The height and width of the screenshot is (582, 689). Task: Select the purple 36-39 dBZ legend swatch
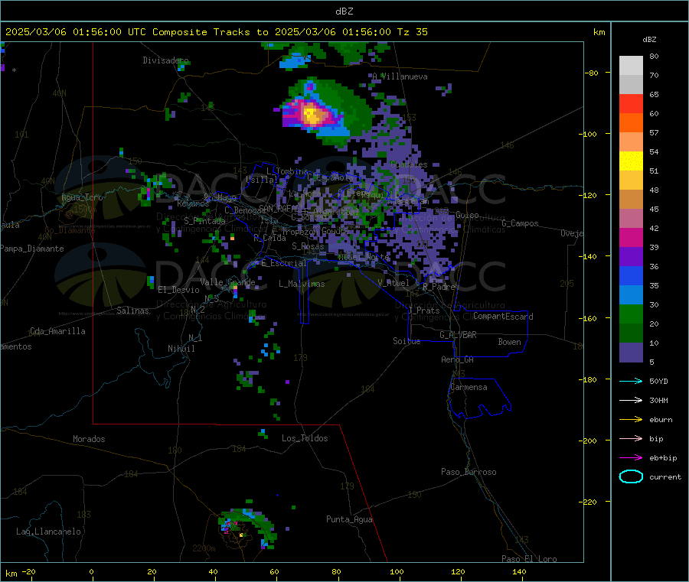(631, 257)
